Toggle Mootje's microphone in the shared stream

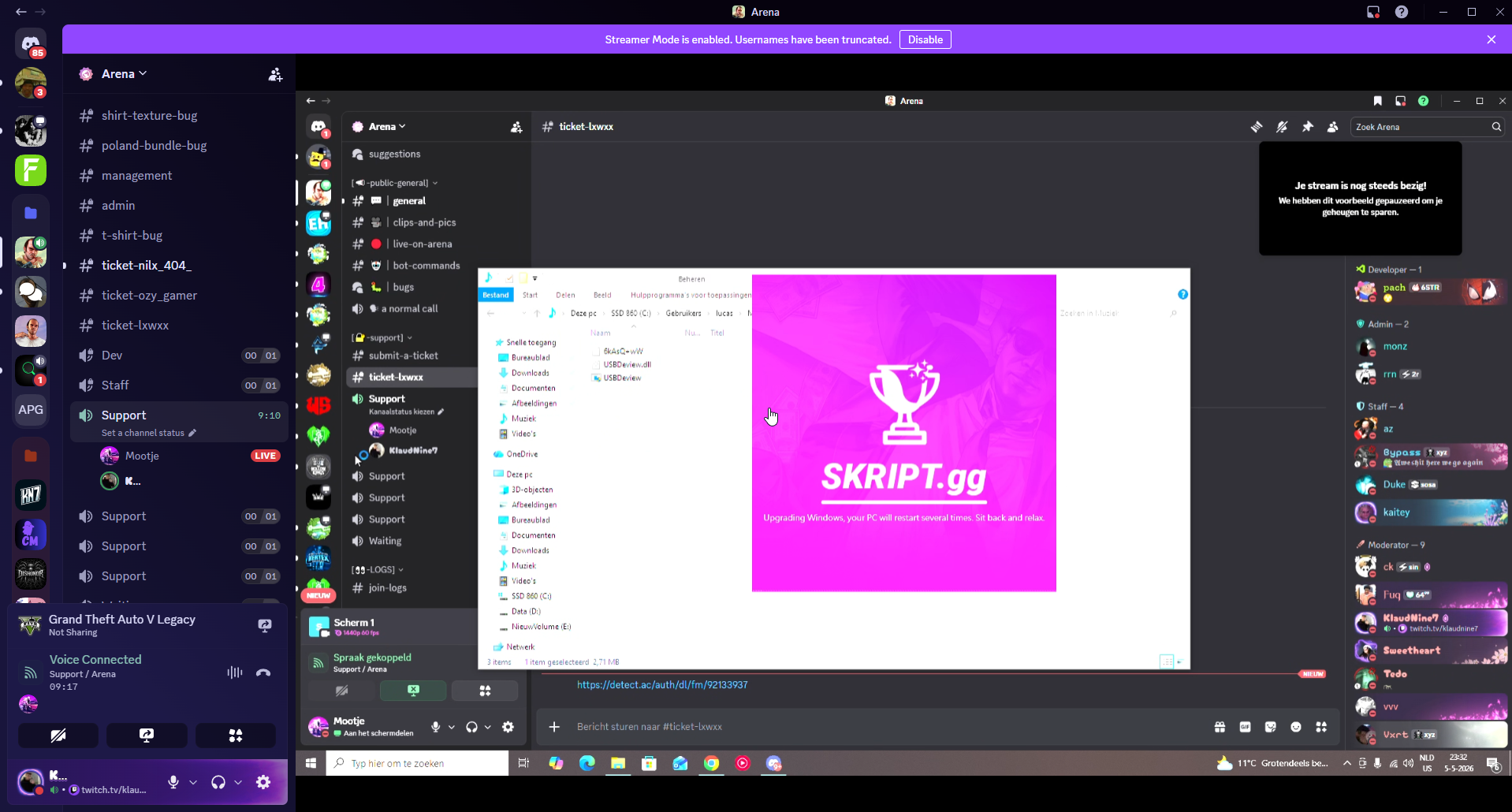coord(435,727)
